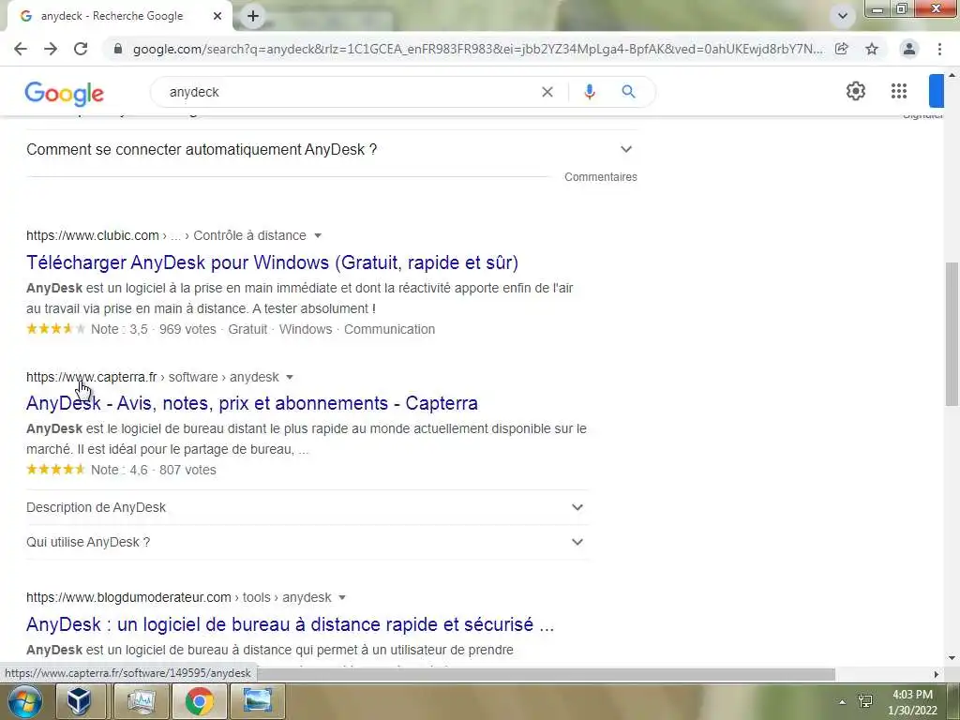960x720 pixels.
Task: Open capterra.fr result options arrow
Action: tap(290, 377)
